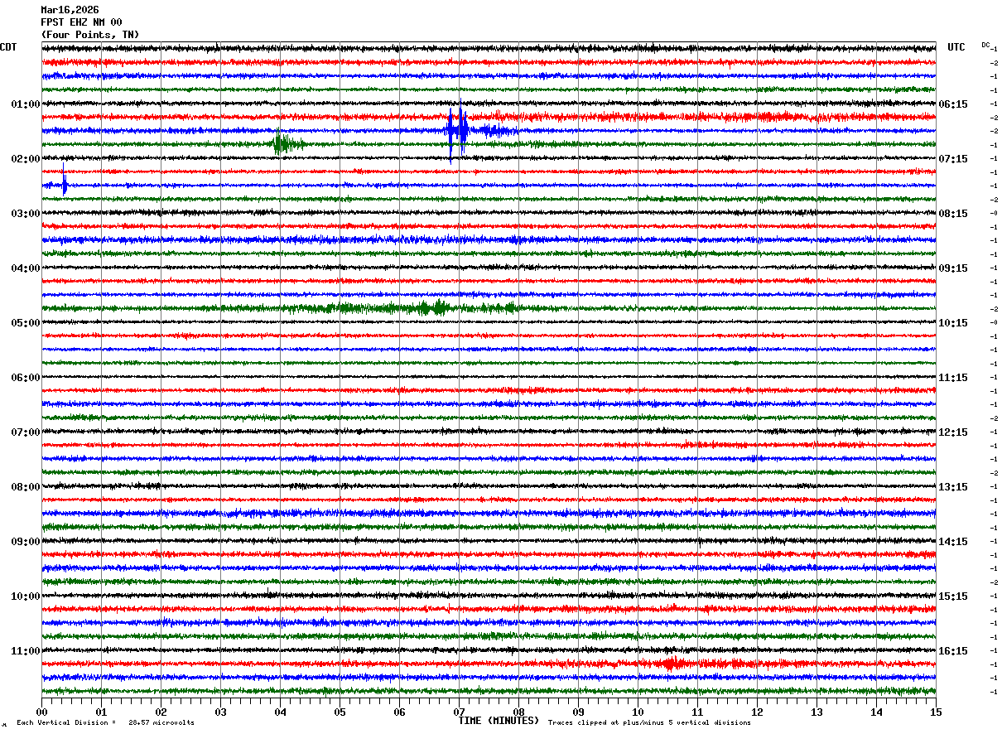Click the minute "13" x-axis tick label
The width and height of the screenshot is (1002, 734).
pos(817,712)
